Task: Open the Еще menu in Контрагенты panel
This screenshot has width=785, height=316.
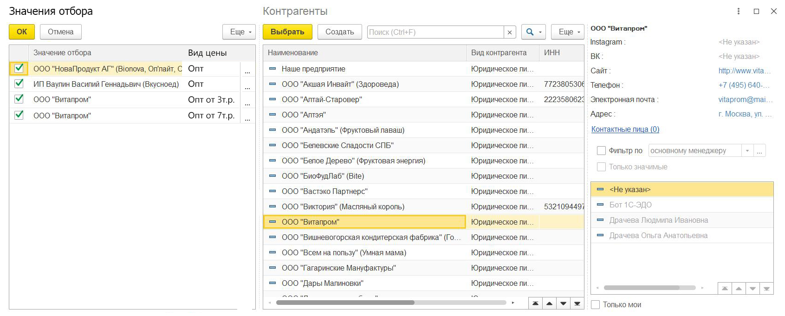Action: [568, 32]
